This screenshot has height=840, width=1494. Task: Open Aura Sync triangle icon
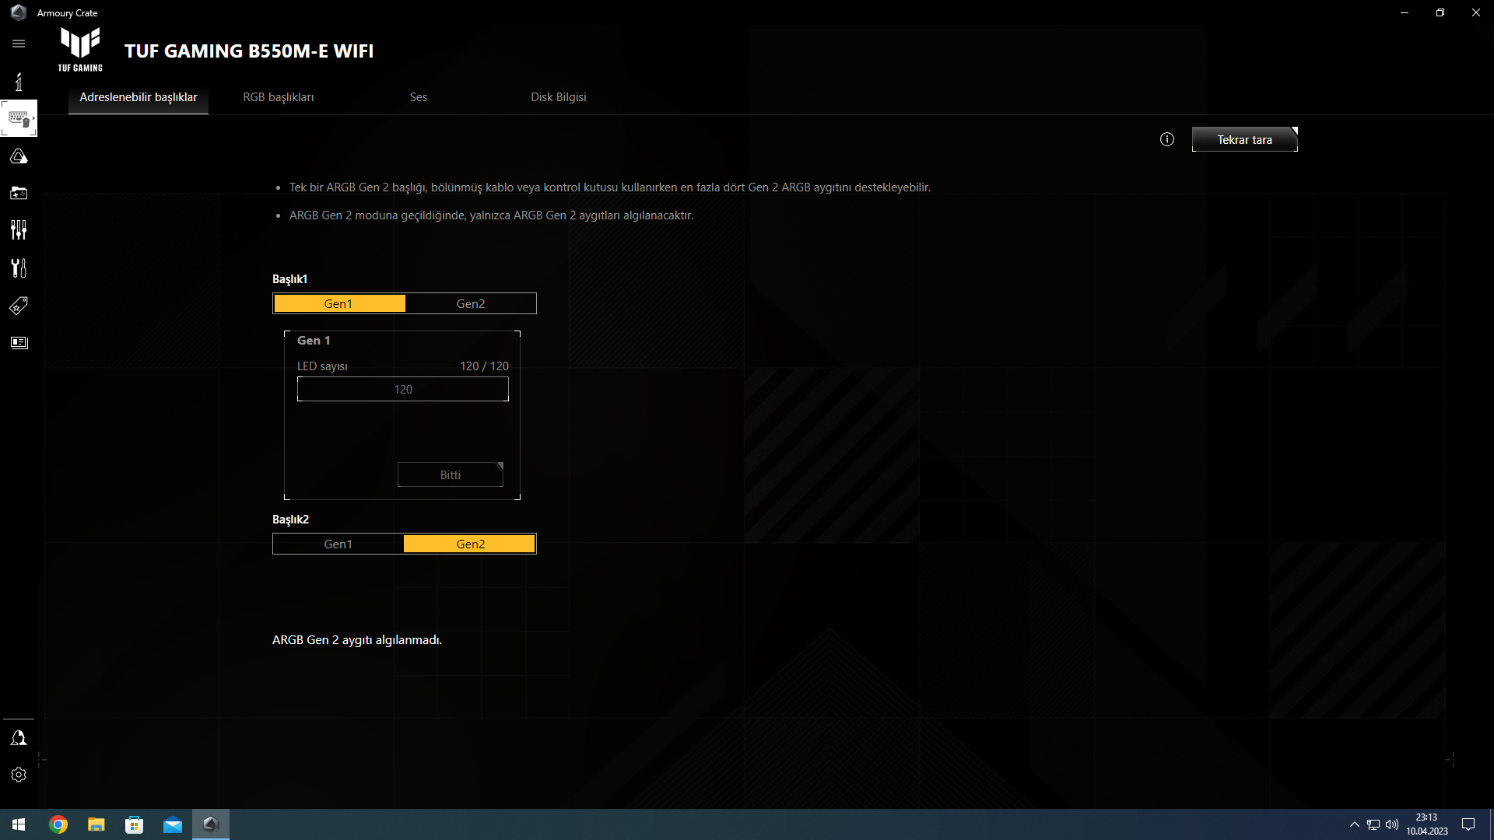pyautogui.click(x=19, y=156)
